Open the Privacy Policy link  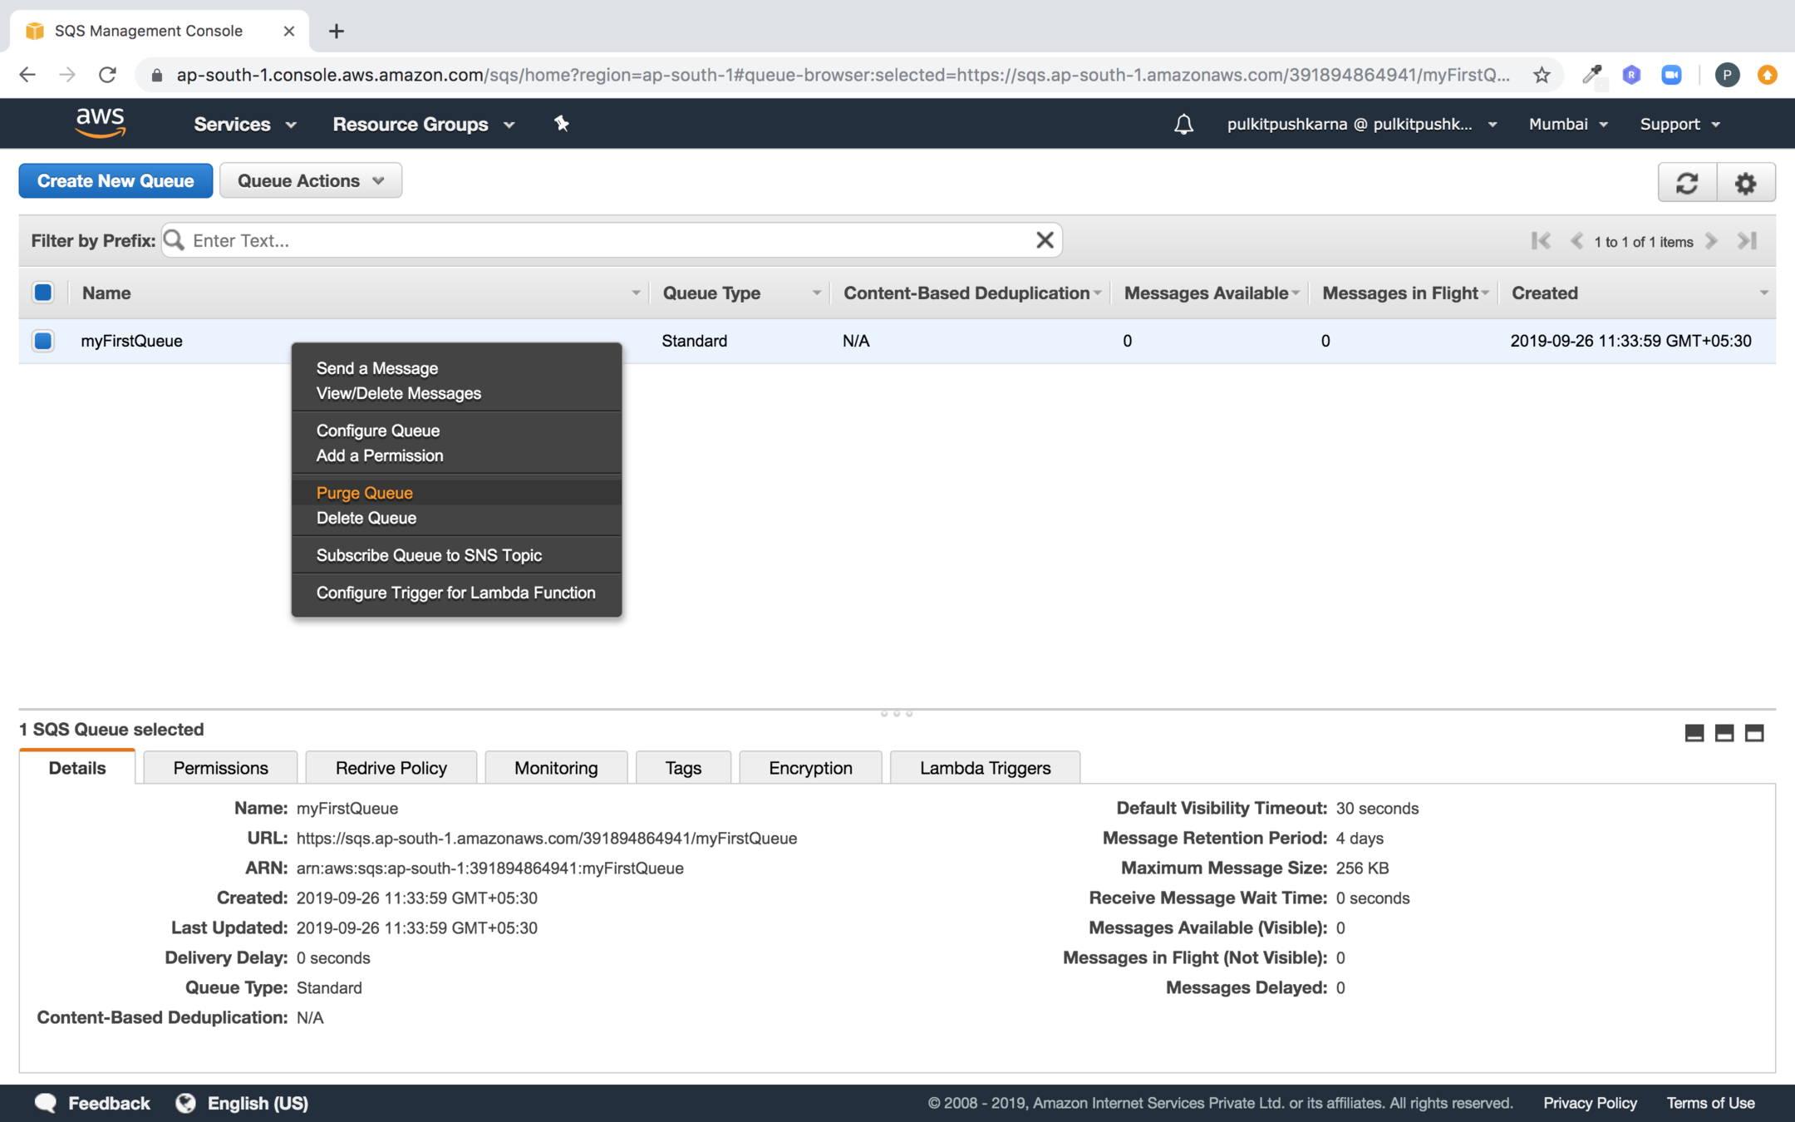1589,1103
